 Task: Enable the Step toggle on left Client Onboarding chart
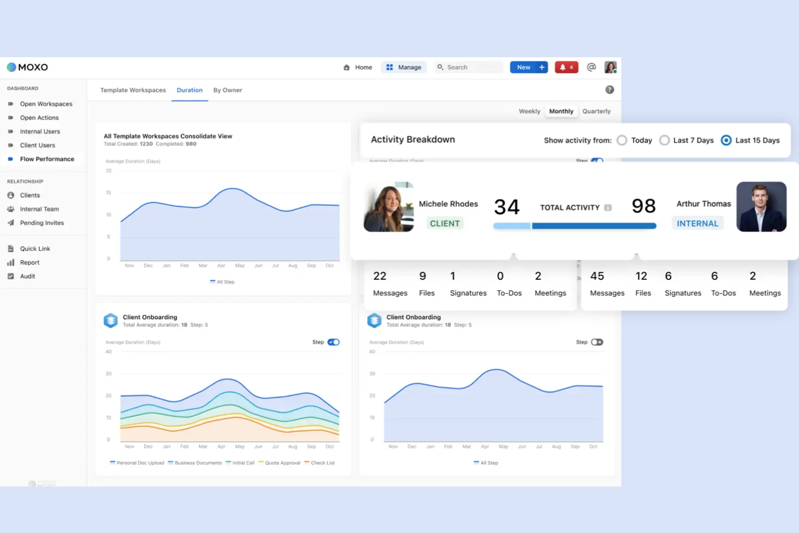pyautogui.click(x=334, y=342)
